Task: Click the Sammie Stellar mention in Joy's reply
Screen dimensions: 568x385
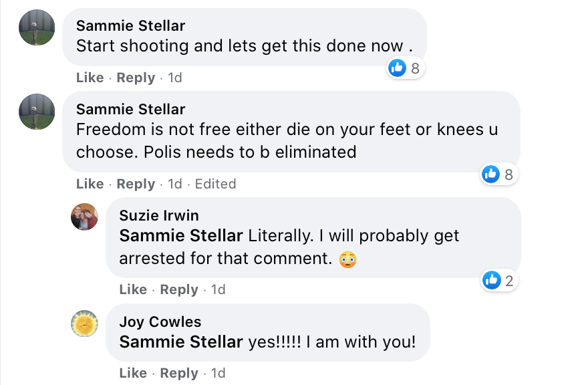Action: tap(181, 343)
